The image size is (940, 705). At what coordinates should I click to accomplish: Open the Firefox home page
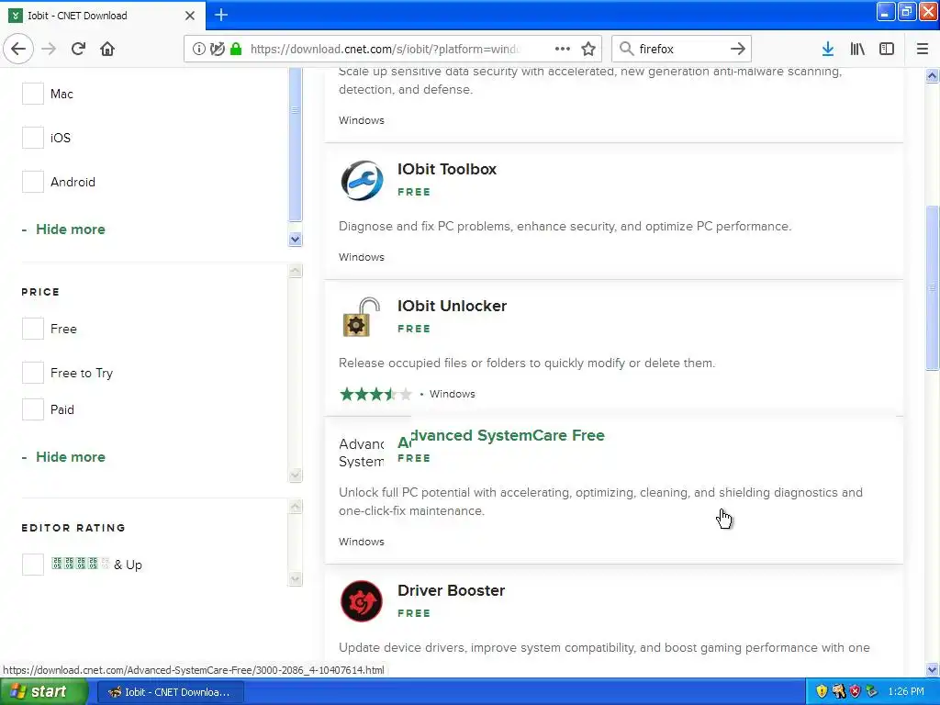(x=107, y=49)
